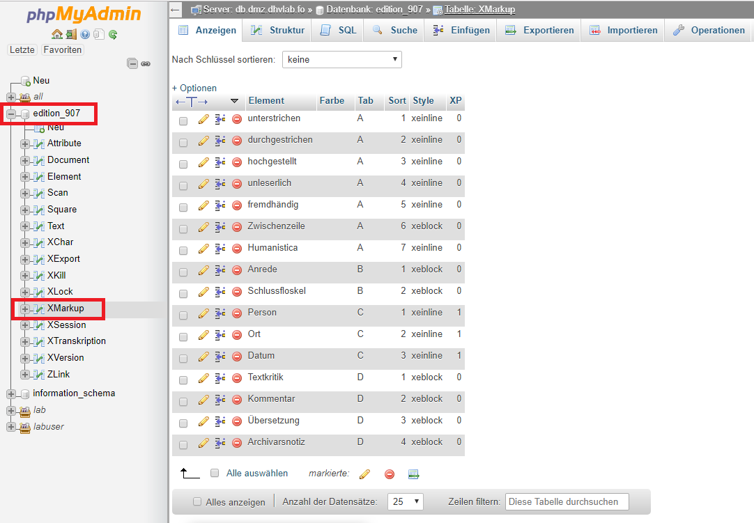Click the logout door icon
The height and width of the screenshot is (523, 754).
pyautogui.click(x=71, y=34)
